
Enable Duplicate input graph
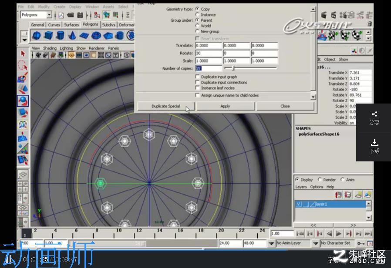198,77
